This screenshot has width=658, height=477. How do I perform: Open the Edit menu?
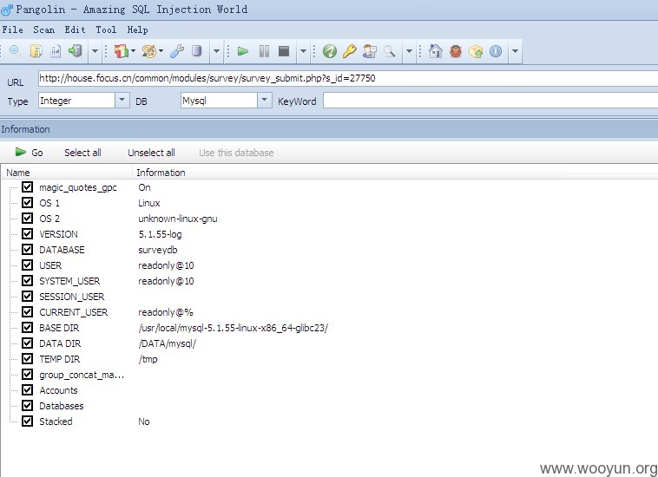(x=75, y=29)
